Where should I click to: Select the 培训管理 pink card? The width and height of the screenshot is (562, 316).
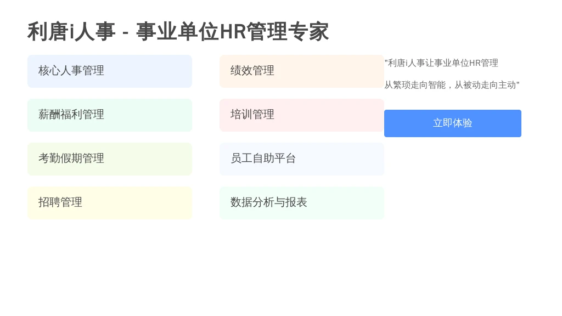coord(302,115)
